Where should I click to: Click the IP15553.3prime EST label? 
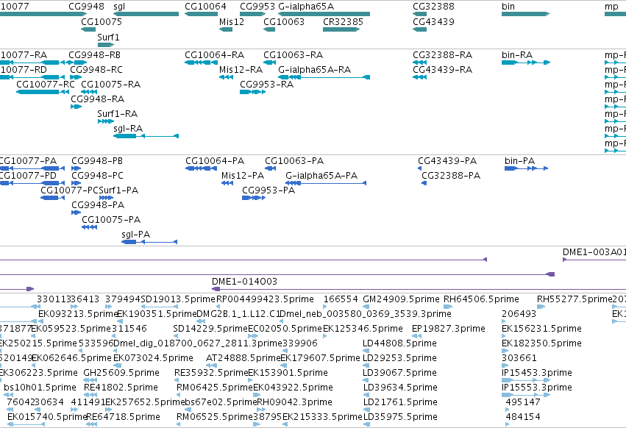point(536,388)
